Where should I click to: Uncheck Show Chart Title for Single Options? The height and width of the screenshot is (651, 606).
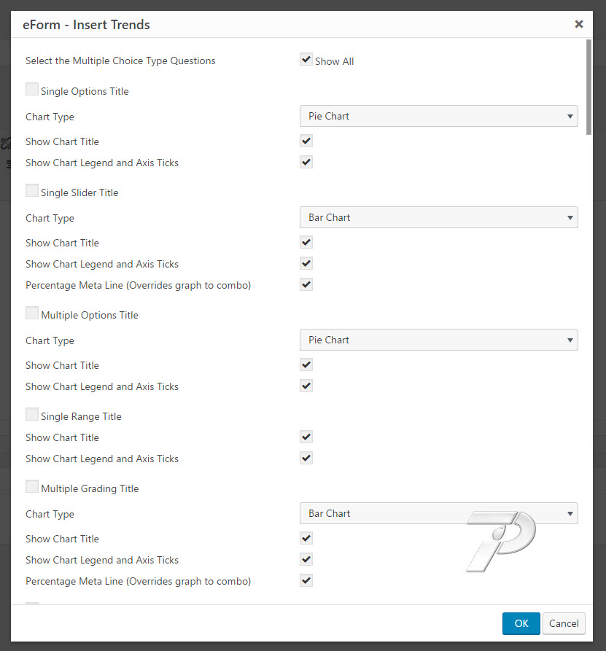point(306,141)
